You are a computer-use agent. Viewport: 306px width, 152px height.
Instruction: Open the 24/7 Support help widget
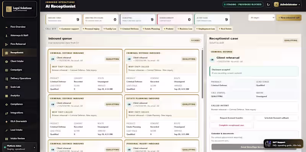283,144
